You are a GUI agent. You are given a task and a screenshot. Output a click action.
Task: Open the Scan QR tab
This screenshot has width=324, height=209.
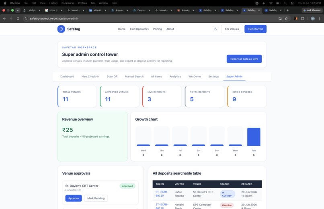(x=112, y=76)
